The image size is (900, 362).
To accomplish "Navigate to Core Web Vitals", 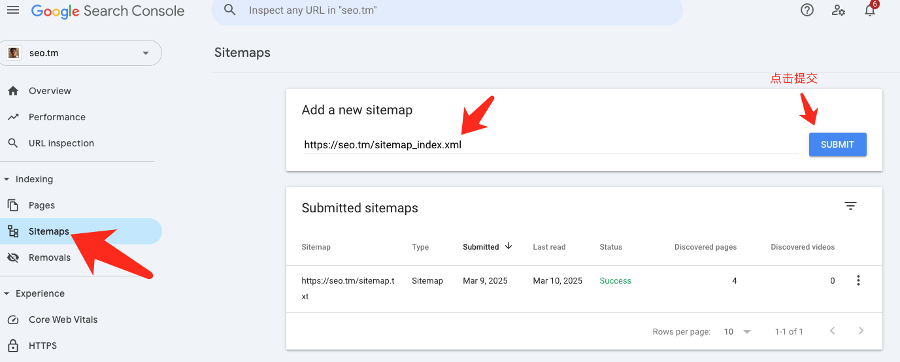I will (63, 320).
